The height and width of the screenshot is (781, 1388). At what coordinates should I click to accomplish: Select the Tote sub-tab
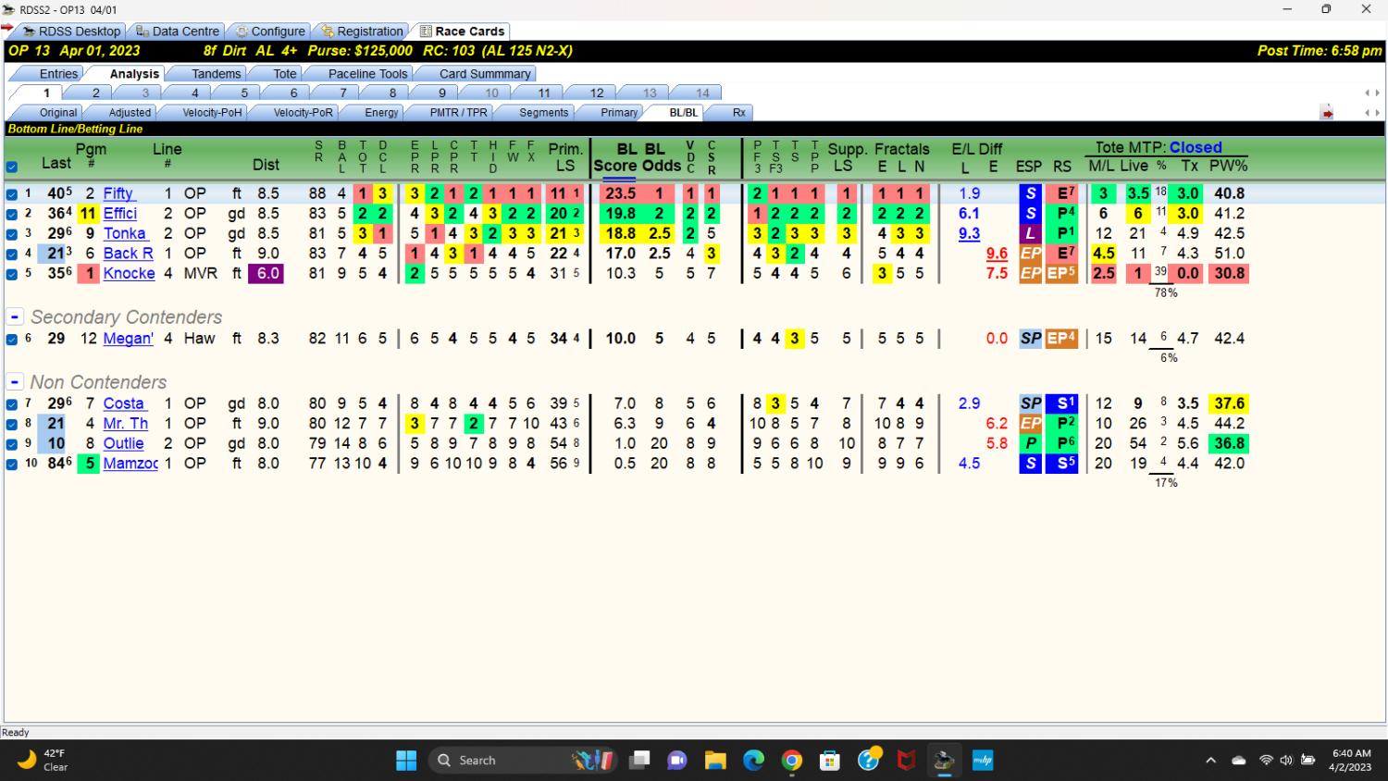coord(285,74)
